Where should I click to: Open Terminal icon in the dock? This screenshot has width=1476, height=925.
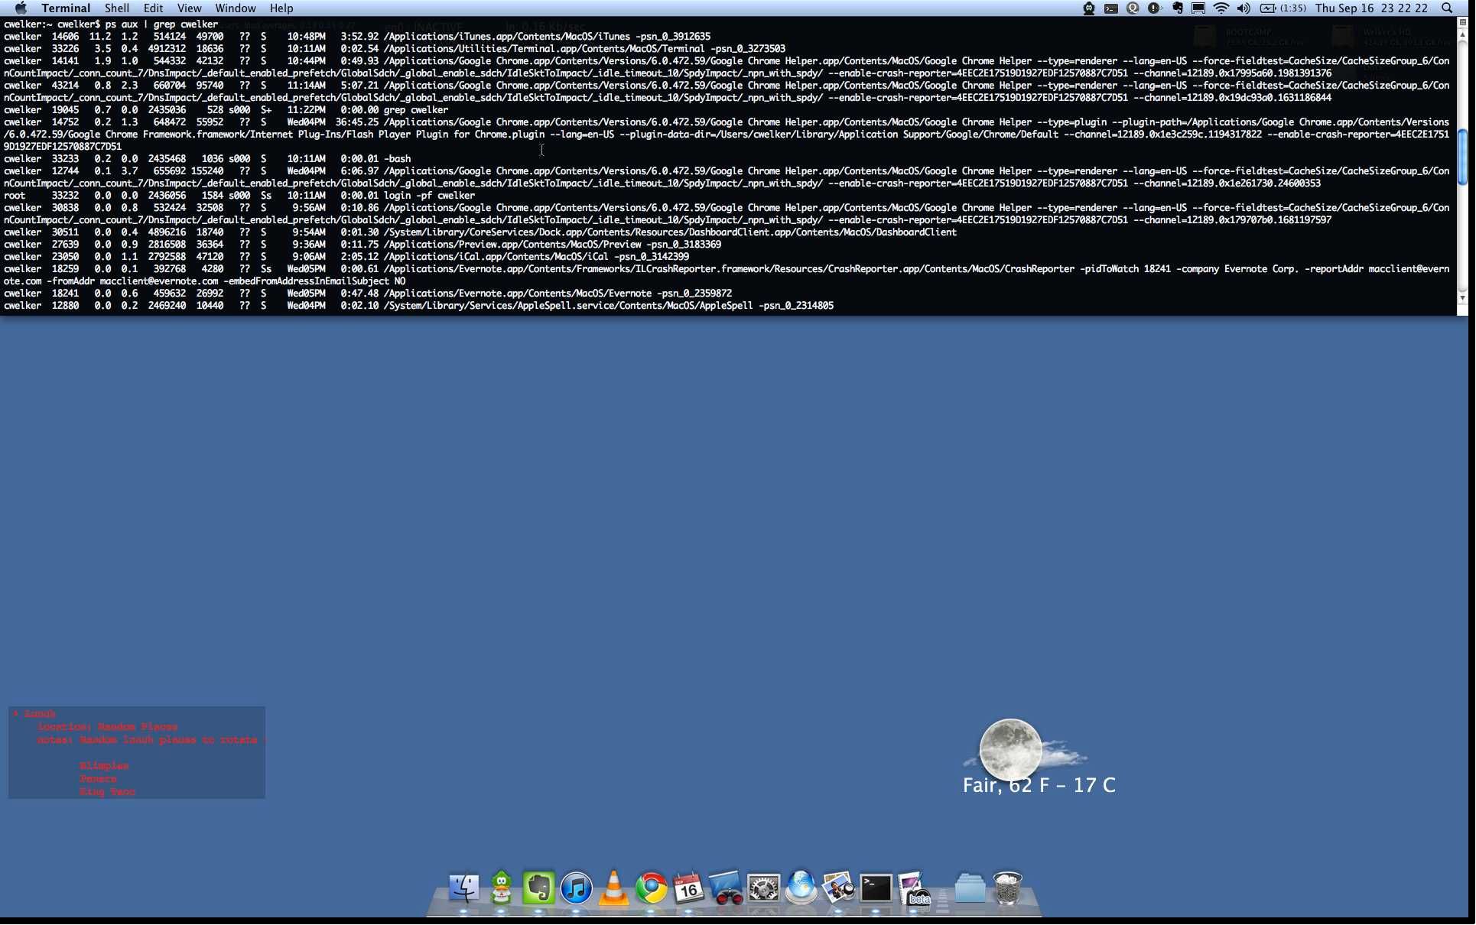(x=876, y=888)
